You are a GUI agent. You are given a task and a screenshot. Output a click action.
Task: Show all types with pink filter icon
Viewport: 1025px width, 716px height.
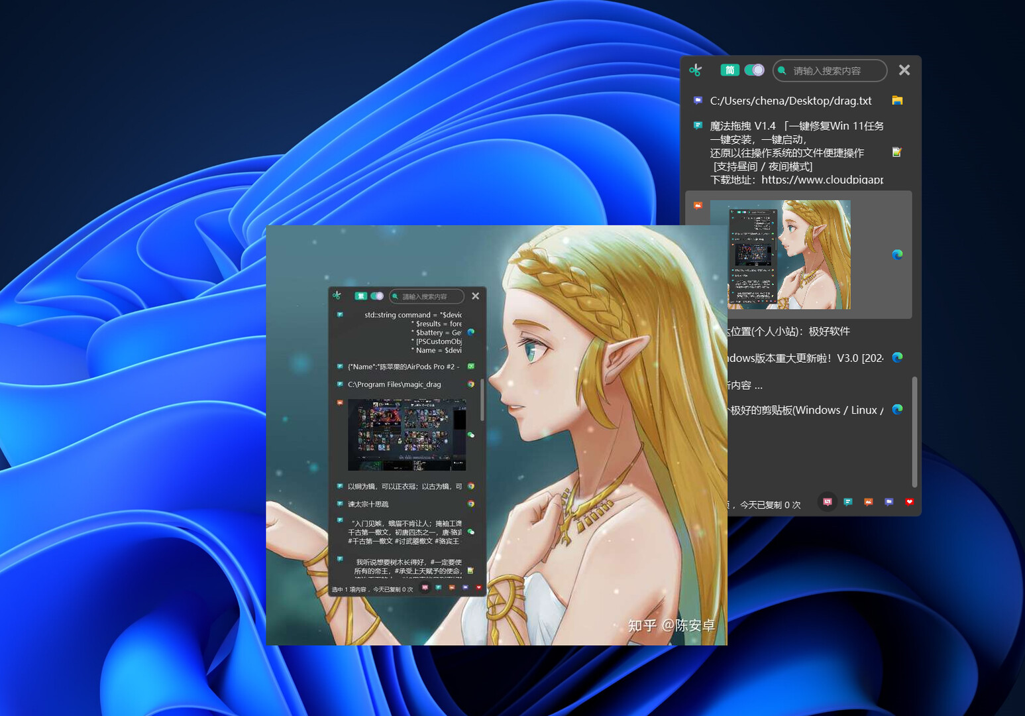pos(827,502)
